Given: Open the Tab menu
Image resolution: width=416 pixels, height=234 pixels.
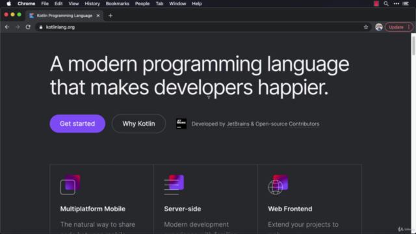Looking at the screenshot, I should tap(159, 4).
